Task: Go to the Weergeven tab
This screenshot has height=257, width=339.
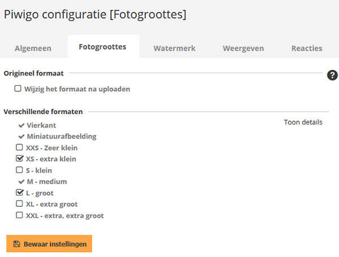Action: pos(243,48)
